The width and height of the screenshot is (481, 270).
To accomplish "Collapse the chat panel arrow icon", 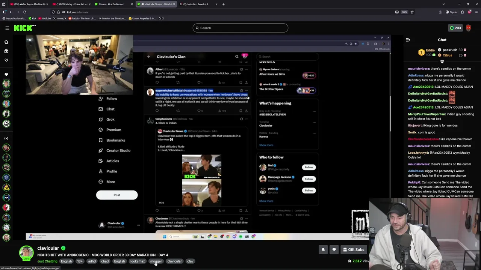I will tap(408, 40).
